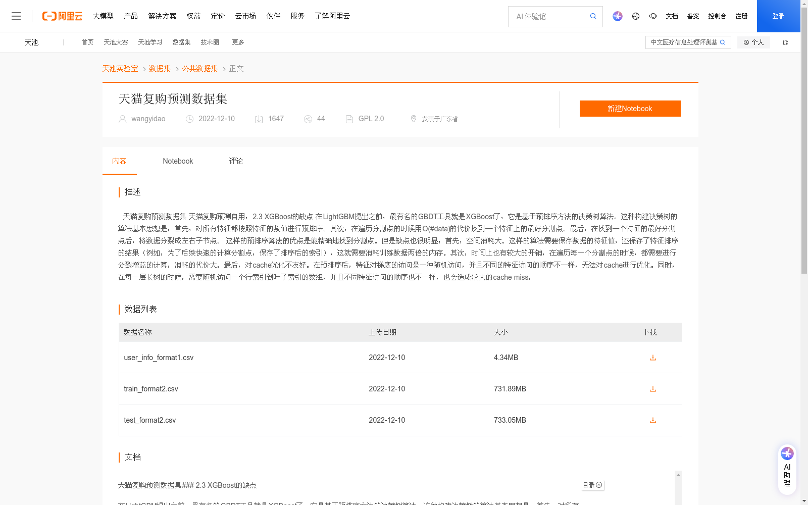Open the 个人 account dropdown
The height and width of the screenshot is (505, 808).
coord(753,42)
